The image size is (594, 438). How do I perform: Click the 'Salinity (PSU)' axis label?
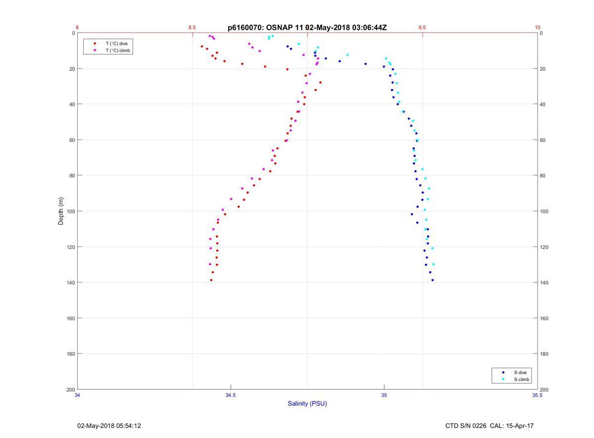[x=307, y=403]
